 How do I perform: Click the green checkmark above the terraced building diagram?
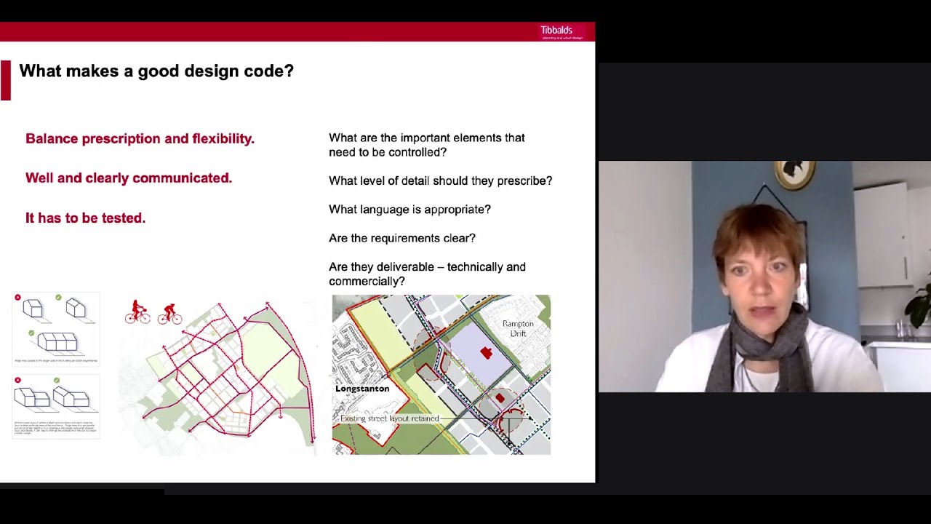(x=31, y=332)
